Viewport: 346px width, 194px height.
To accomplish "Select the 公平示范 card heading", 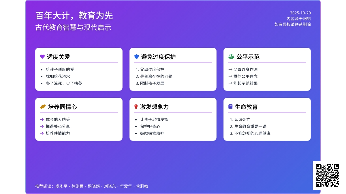I will (248, 57).
